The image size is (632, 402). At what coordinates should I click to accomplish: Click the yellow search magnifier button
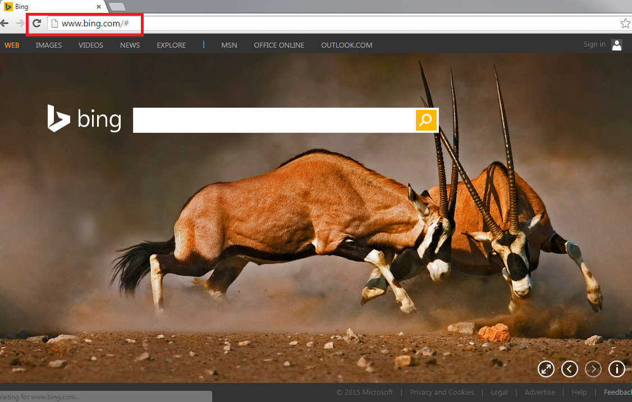point(426,120)
